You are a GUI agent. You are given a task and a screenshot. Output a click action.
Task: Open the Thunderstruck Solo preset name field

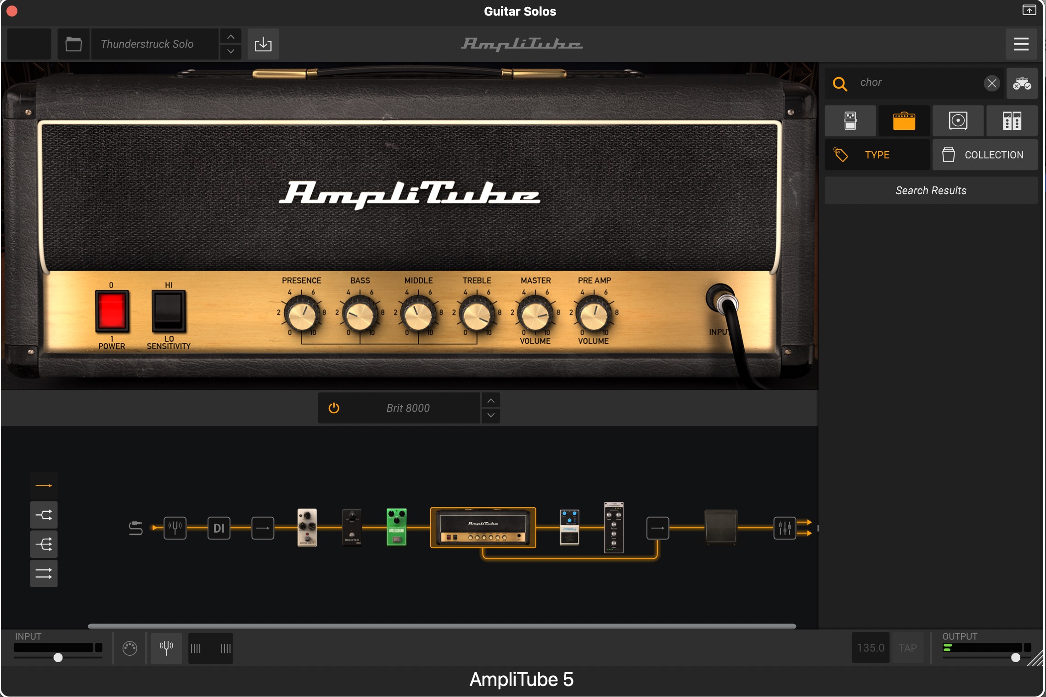pyautogui.click(x=155, y=44)
